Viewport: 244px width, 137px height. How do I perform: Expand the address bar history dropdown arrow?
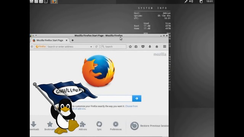tap(91, 46)
